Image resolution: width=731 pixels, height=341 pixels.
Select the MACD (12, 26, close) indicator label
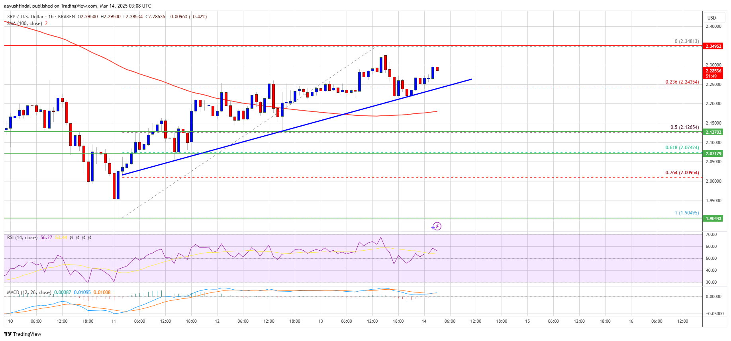click(x=29, y=292)
